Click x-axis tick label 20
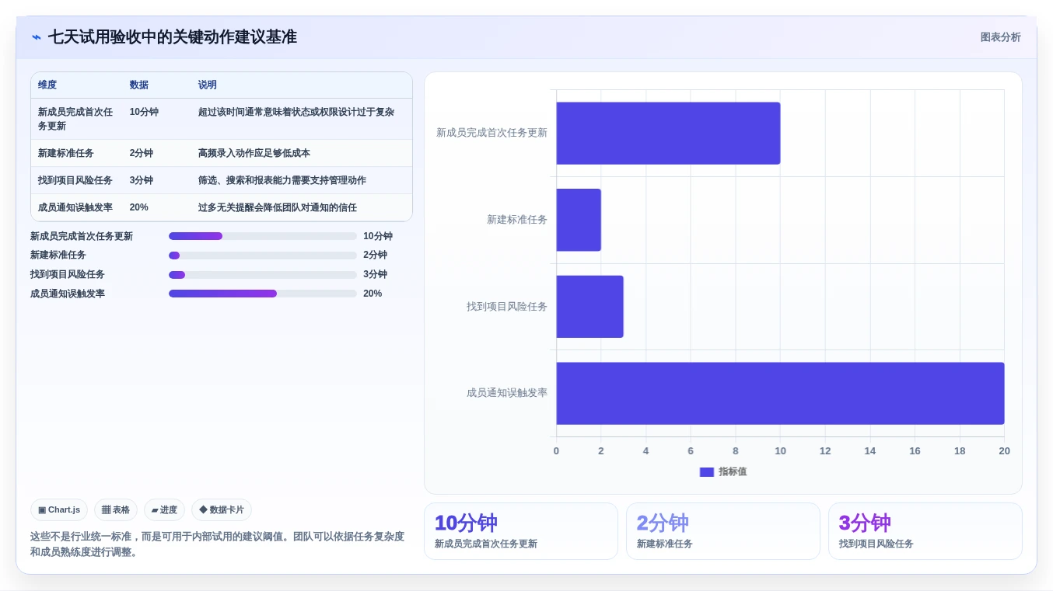The width and height of the screenshot is (1053, 591). click(1004, 451)
